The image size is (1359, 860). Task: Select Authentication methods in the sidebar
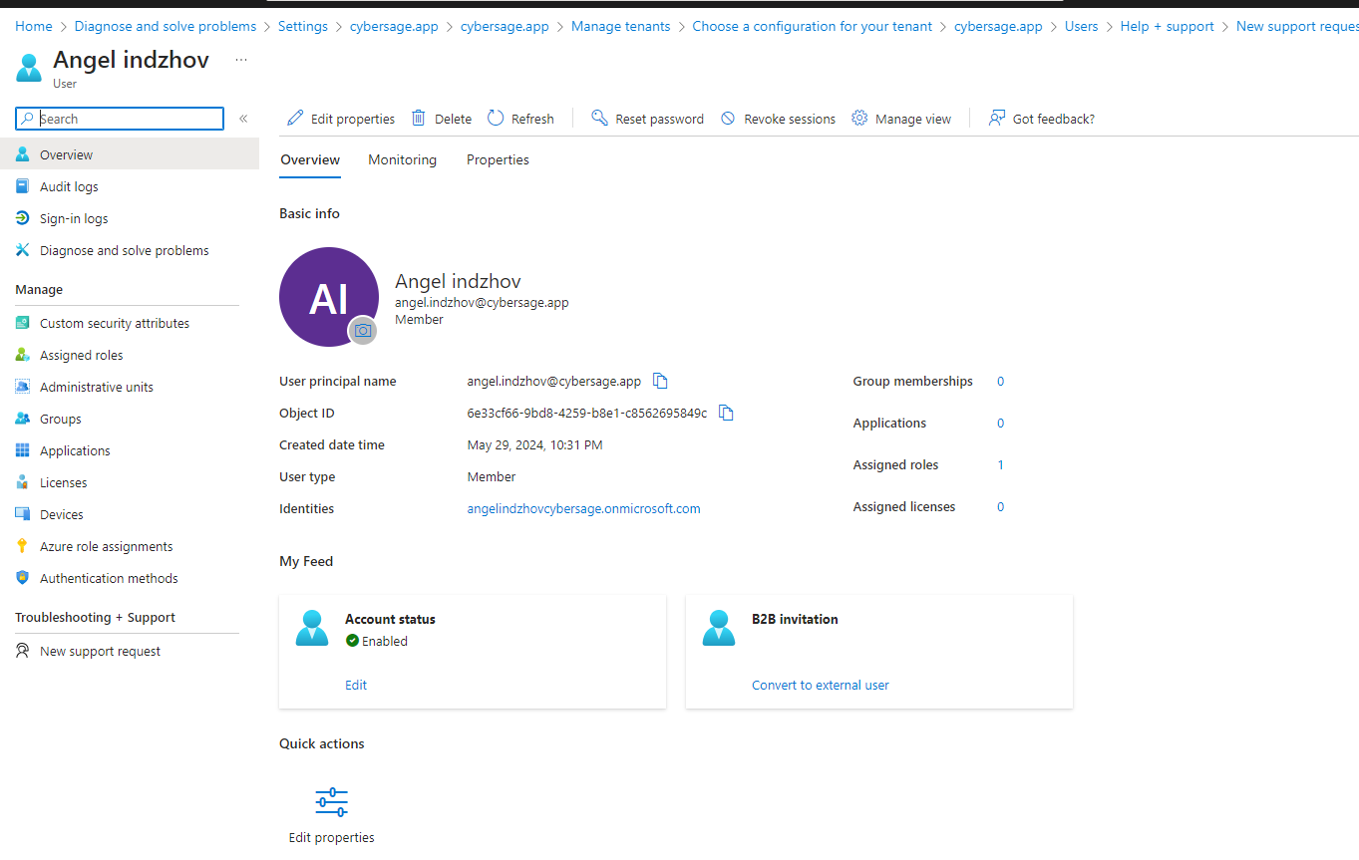(x=108, y=578)
